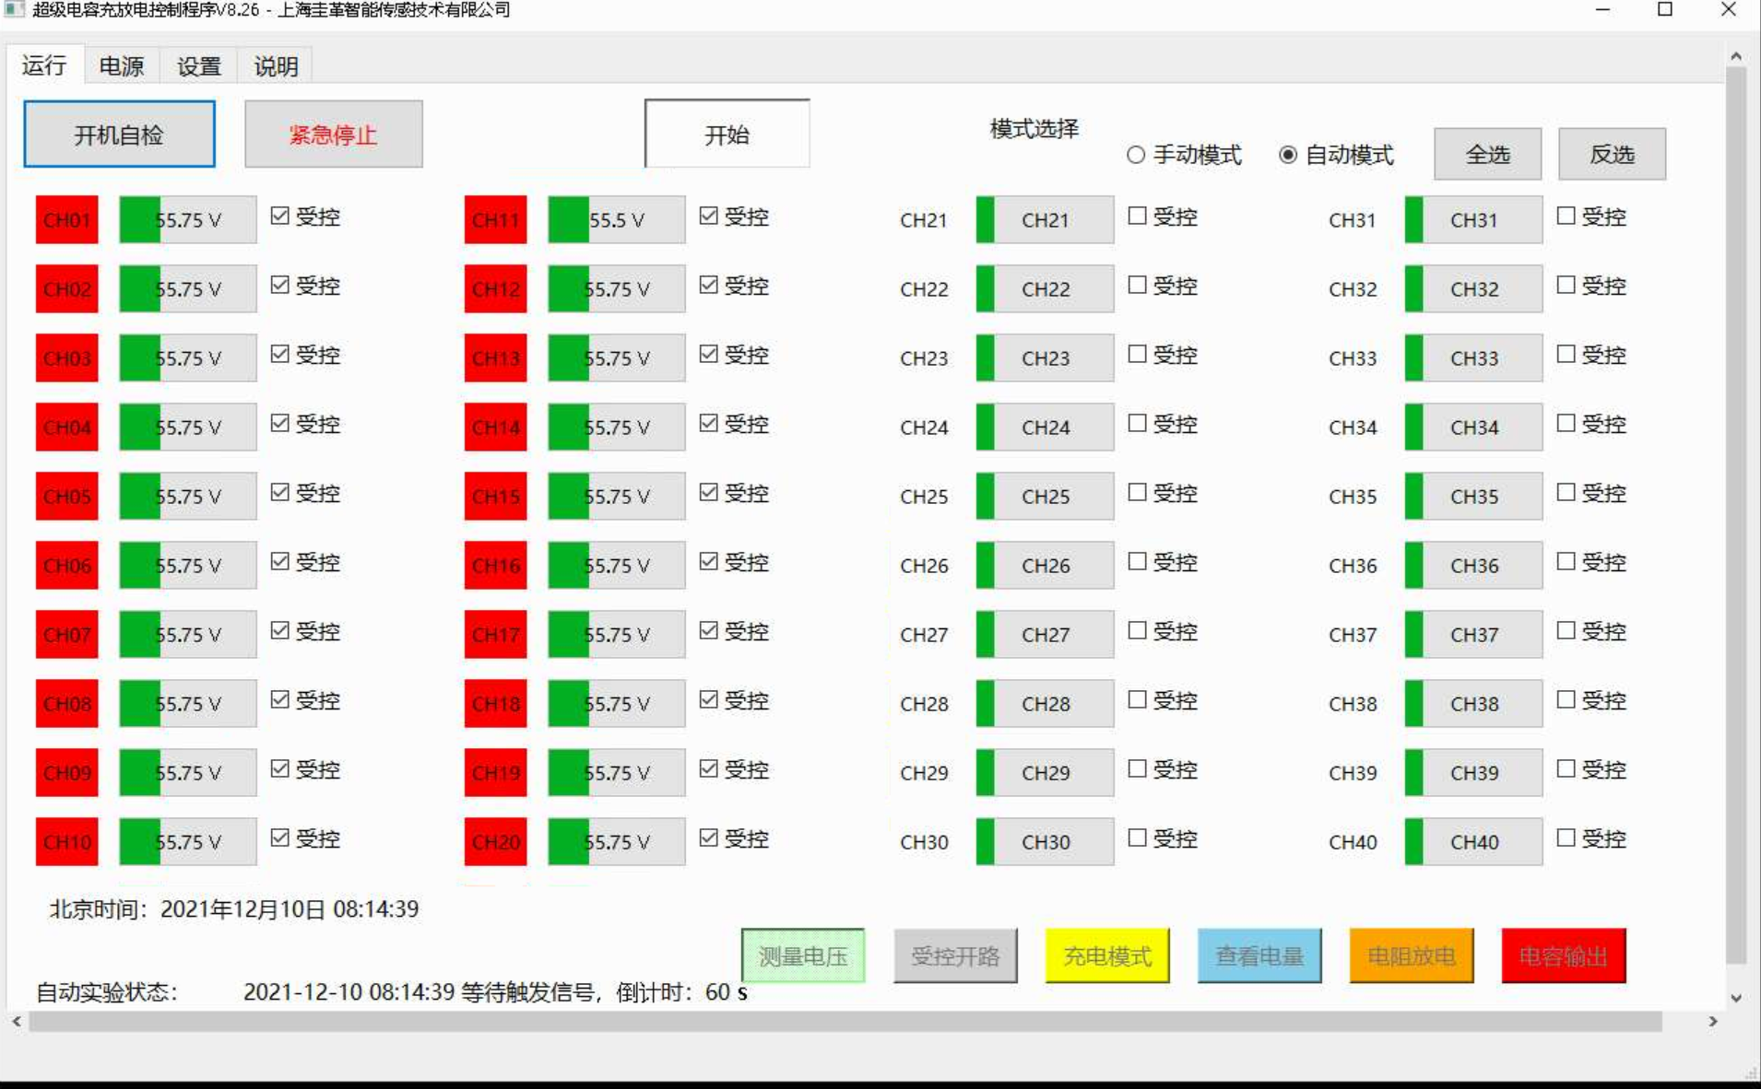This screenshot has width=1761, height=1089.
Task: Click the vertical scrollbar up arrow
Action: pos(1736,56)
